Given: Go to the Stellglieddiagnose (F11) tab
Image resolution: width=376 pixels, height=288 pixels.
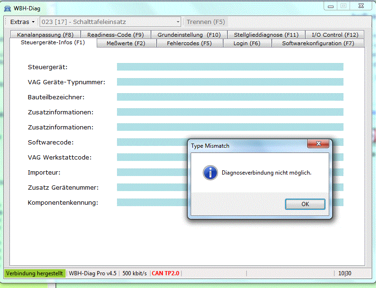Looking at the screenshot, I should (x=266, y=34).
